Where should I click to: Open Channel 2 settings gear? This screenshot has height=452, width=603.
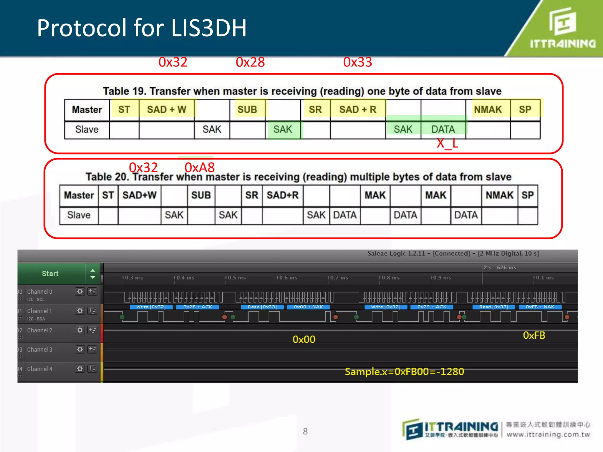click(80, 330)
